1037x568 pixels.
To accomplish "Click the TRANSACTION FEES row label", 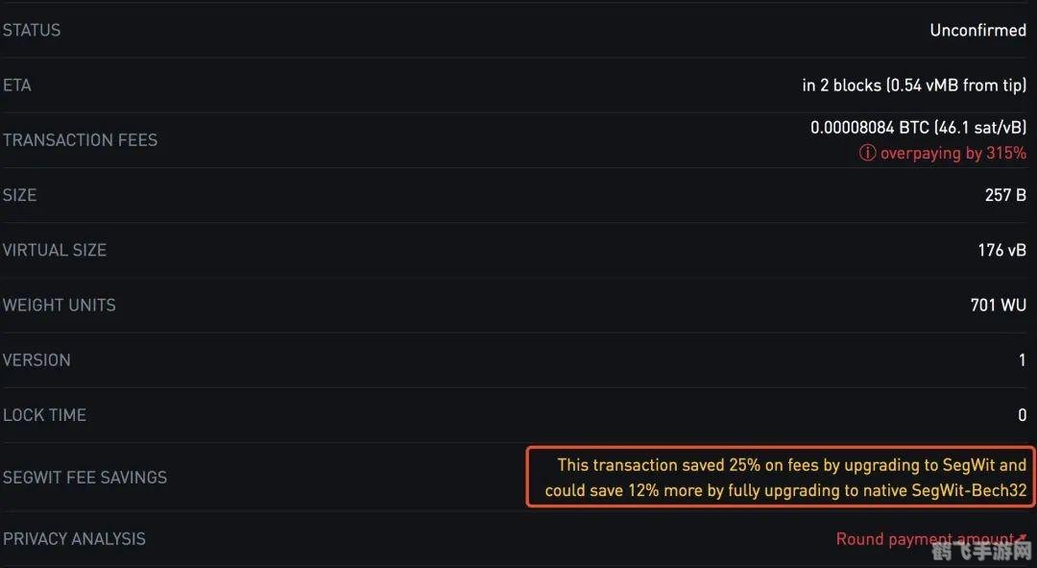I will (x=80, y=140).
